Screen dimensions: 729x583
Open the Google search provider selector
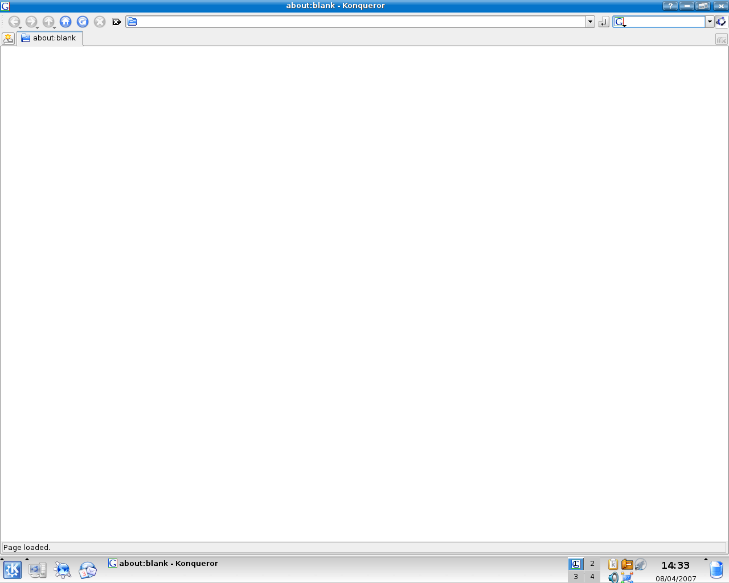coord(620,22)
